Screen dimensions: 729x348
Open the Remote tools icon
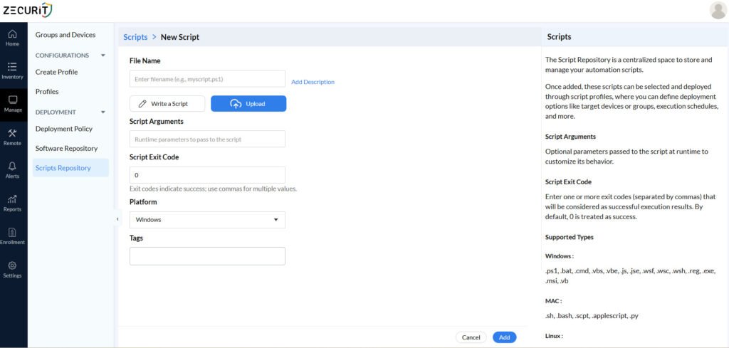(x=13, y=133)
